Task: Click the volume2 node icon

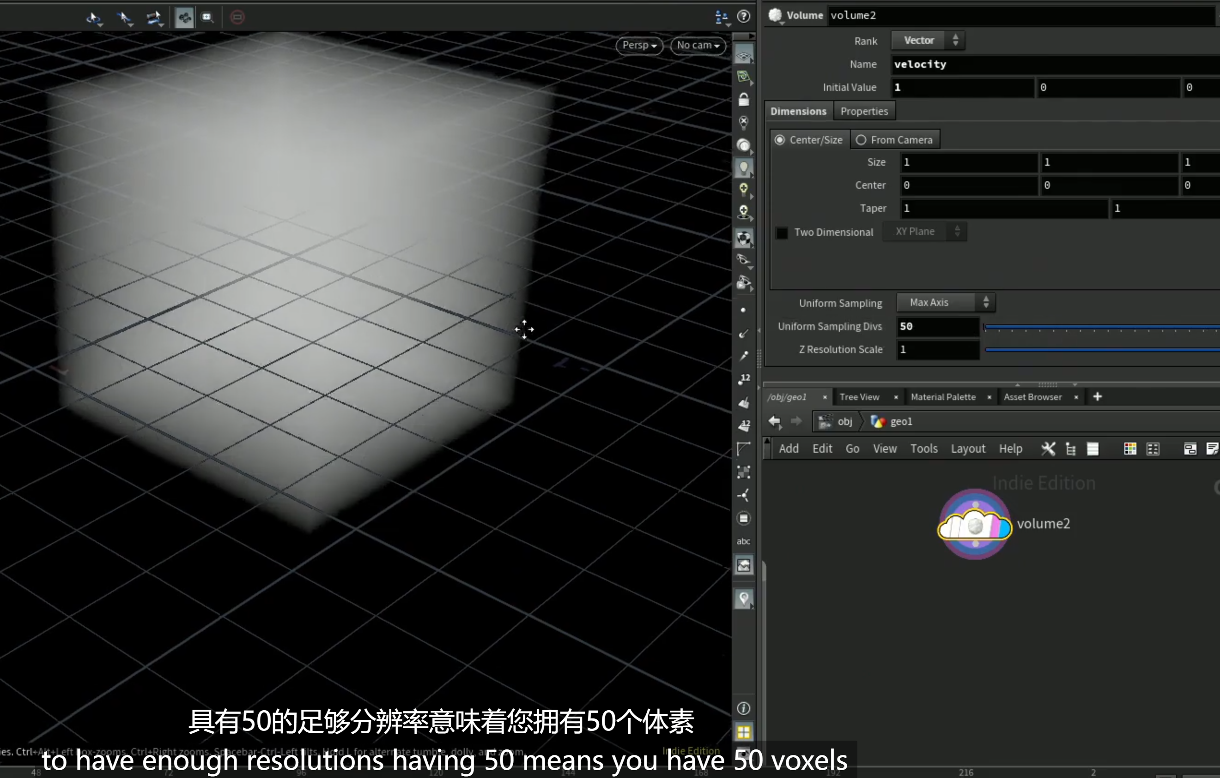Action: pyautogui.click(x=975, y=525)
